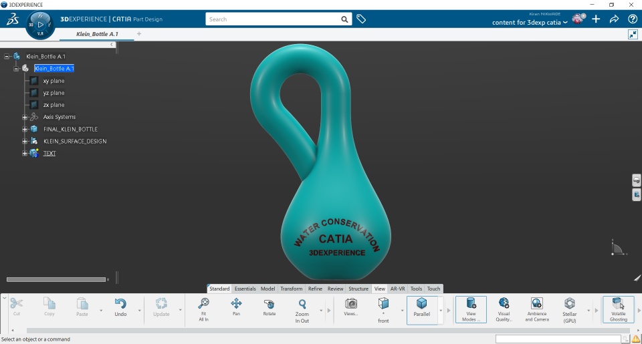Expand the FINAL_KLEIN_BOTTLE node

coord(25,130)
